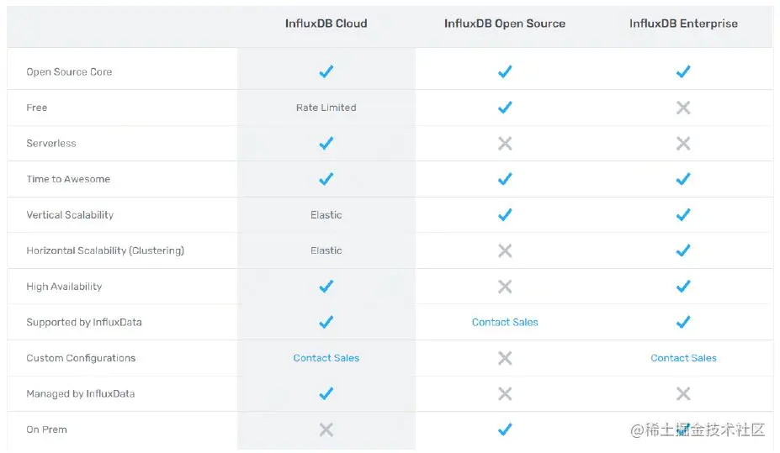Click the Vertical Scalability checkmark under InfluxDB Open Source
Screen dimensions: 780x453
(505, 215)
